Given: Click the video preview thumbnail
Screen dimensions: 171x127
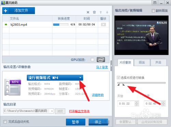Looking at the screenshot, I should coord(141,35).
